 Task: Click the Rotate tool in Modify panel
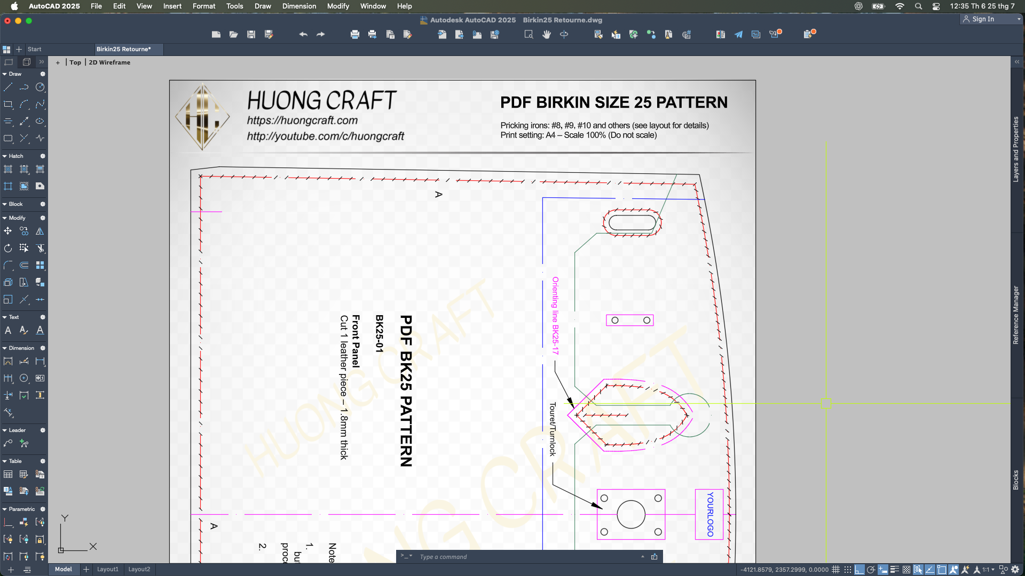pyautogui.click(x=8, y=248)
